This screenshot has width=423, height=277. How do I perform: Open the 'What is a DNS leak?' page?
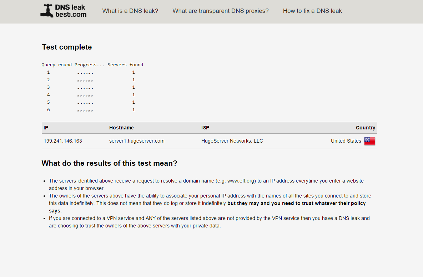pos(130,11)
